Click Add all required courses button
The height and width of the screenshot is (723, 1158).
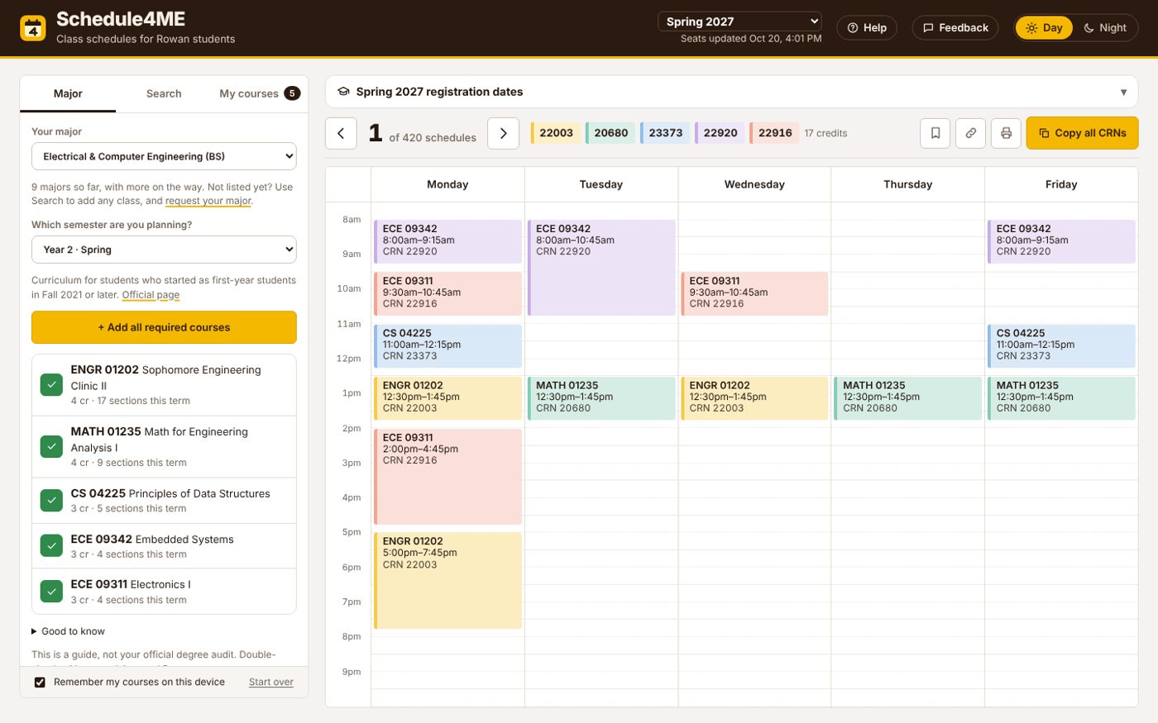tap(164, 327)
